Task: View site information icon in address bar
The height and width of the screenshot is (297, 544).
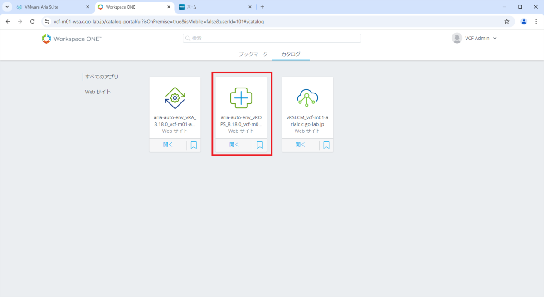Action: click(47, 21)
